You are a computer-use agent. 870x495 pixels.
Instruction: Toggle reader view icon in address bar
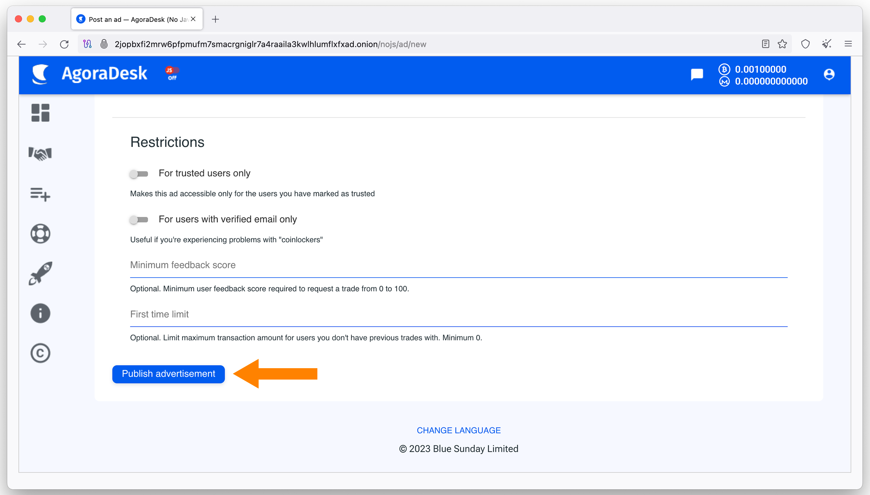765,44
